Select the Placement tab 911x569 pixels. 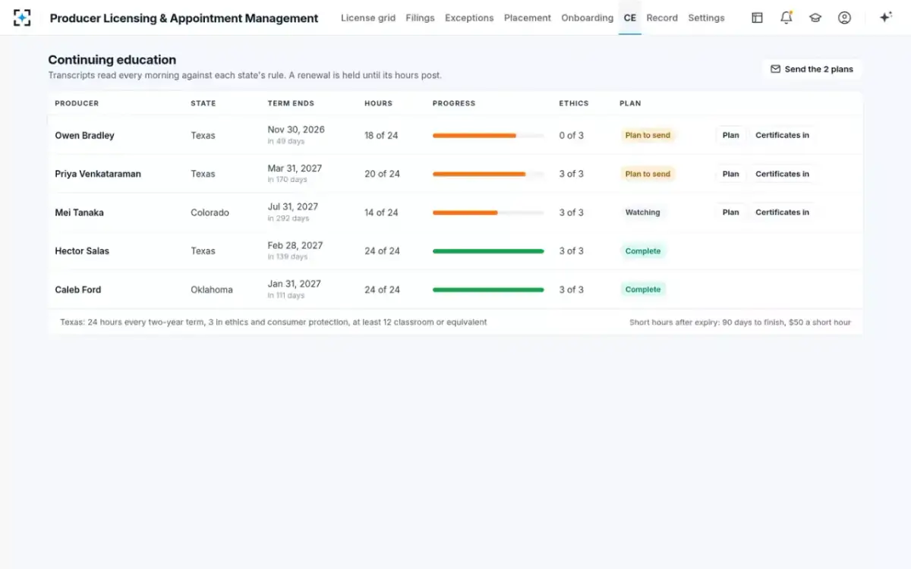pos(528,17)
